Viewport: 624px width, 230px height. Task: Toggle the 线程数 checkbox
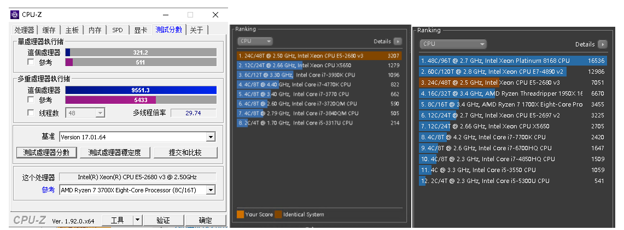[31, 113]
